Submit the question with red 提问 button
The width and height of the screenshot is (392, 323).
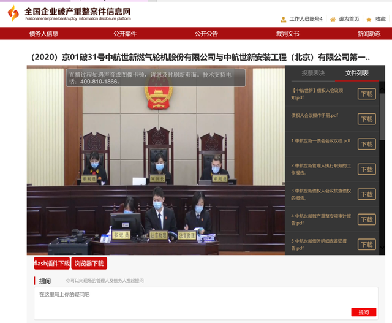click(363, 312)
